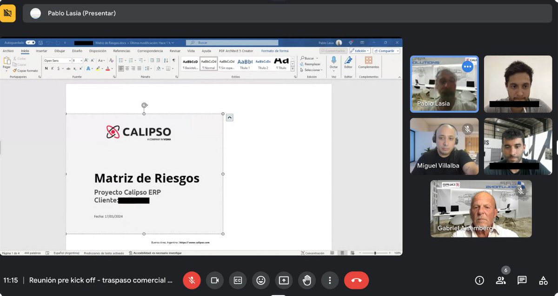Open the Buscar find dropdown in Edición
The height and width of the screenshot is (296, 558).
click(x=310, y=59)
